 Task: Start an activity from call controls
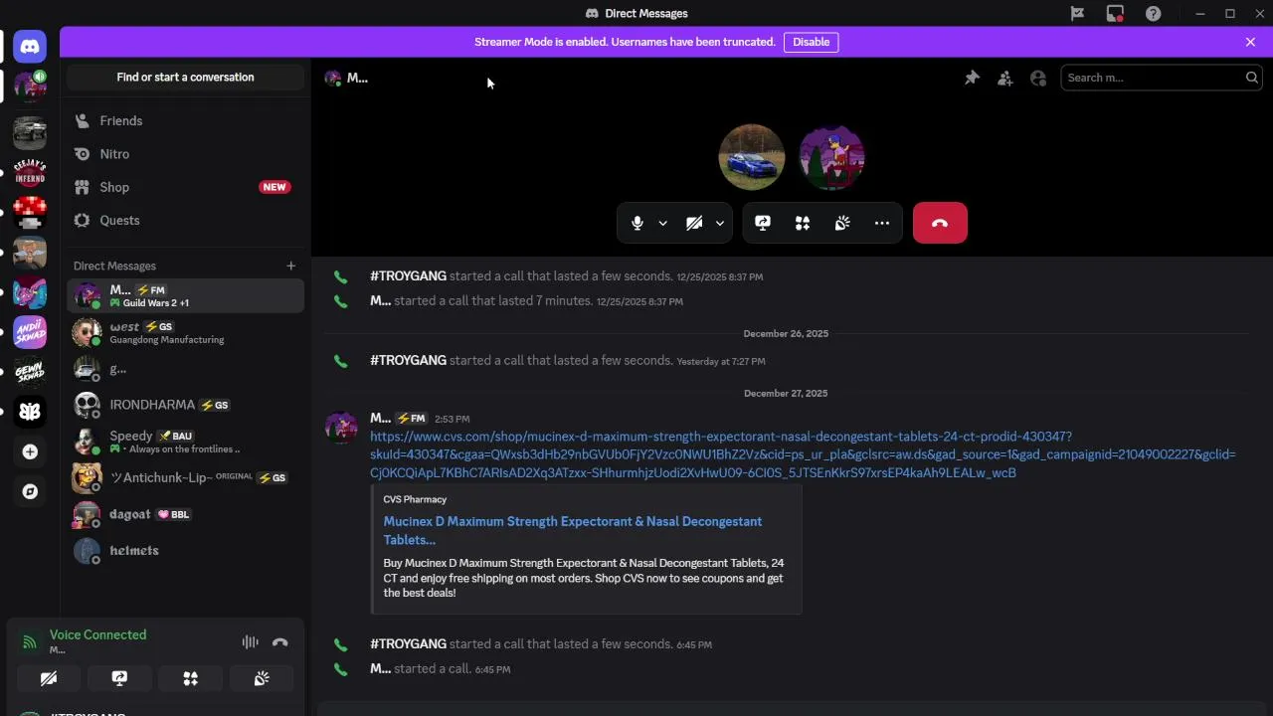click(803, 223)
